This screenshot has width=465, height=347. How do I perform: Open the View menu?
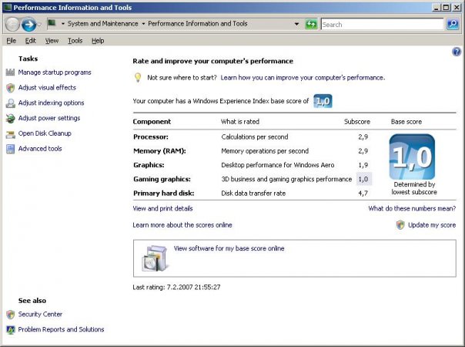(52, 41)
